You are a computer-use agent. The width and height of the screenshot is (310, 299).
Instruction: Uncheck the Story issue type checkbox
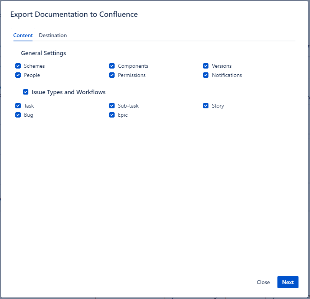206,106
